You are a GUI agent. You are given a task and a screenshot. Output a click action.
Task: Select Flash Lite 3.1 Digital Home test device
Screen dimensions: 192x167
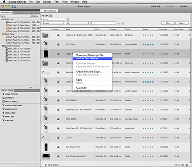tap(19, 25)
